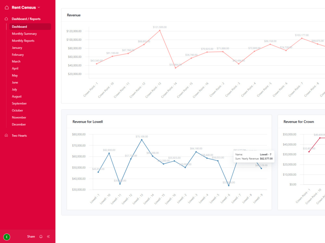Image resolution: width=325 pixels, height=243 pixels.
Task: Navigate to the December report
Action: [19, 125]
